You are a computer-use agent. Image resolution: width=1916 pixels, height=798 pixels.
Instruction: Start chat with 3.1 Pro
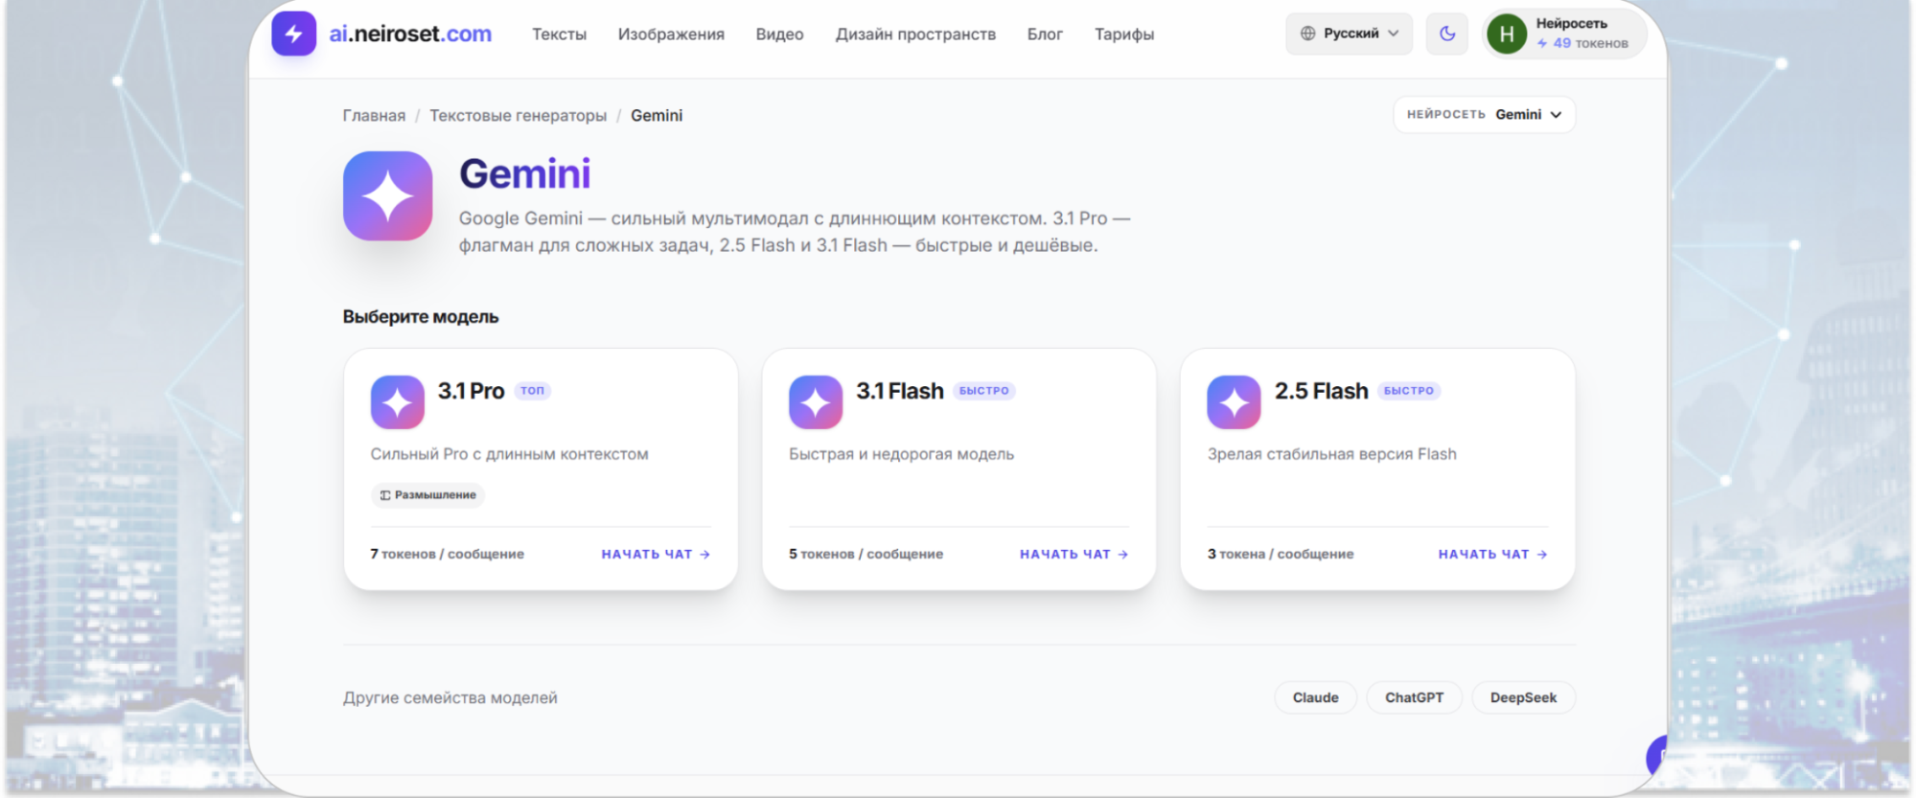[x=656, y=555]
